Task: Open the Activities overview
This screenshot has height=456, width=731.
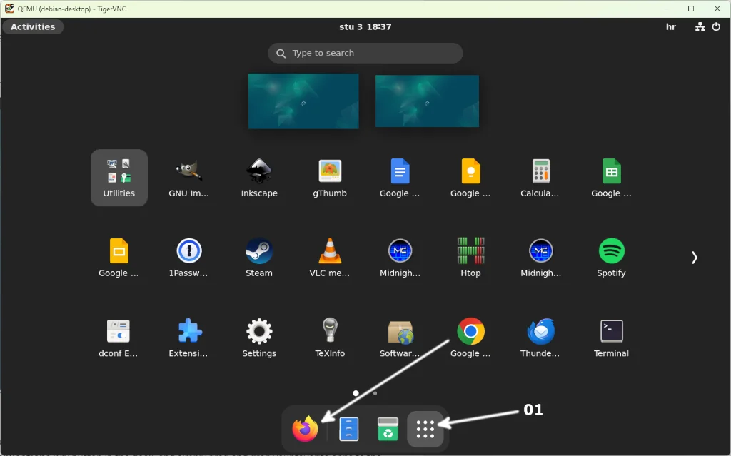Action: click(x=33, y=26)
